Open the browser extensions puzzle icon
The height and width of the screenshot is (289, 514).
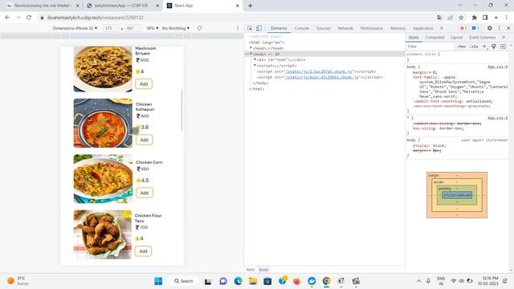pyautogui.click(x=475, y=18)
